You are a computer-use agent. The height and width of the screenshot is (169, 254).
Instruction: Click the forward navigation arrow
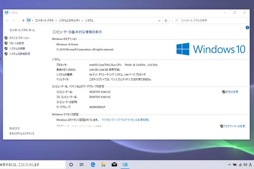point(14,21)
